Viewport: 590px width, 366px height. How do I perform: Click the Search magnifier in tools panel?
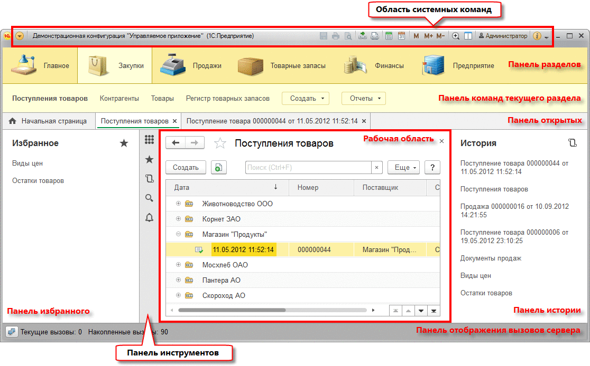(x=150, y=198)
